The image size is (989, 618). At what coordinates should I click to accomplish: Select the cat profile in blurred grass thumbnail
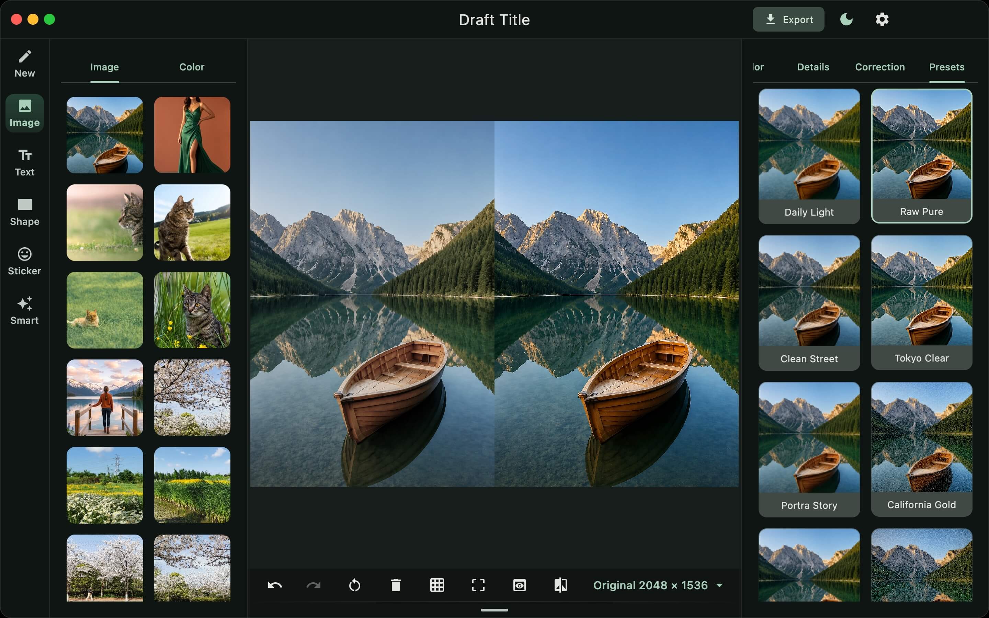tap(105, 222)
